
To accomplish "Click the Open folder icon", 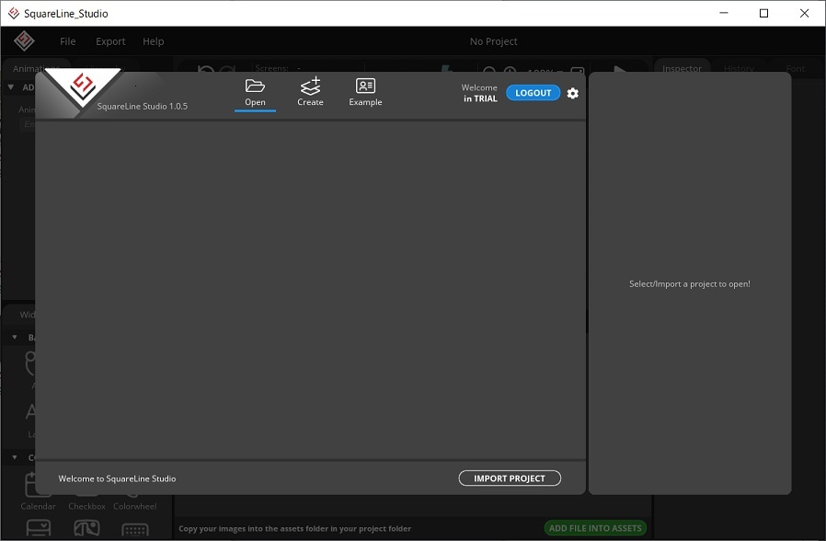I will click(255, 86).
